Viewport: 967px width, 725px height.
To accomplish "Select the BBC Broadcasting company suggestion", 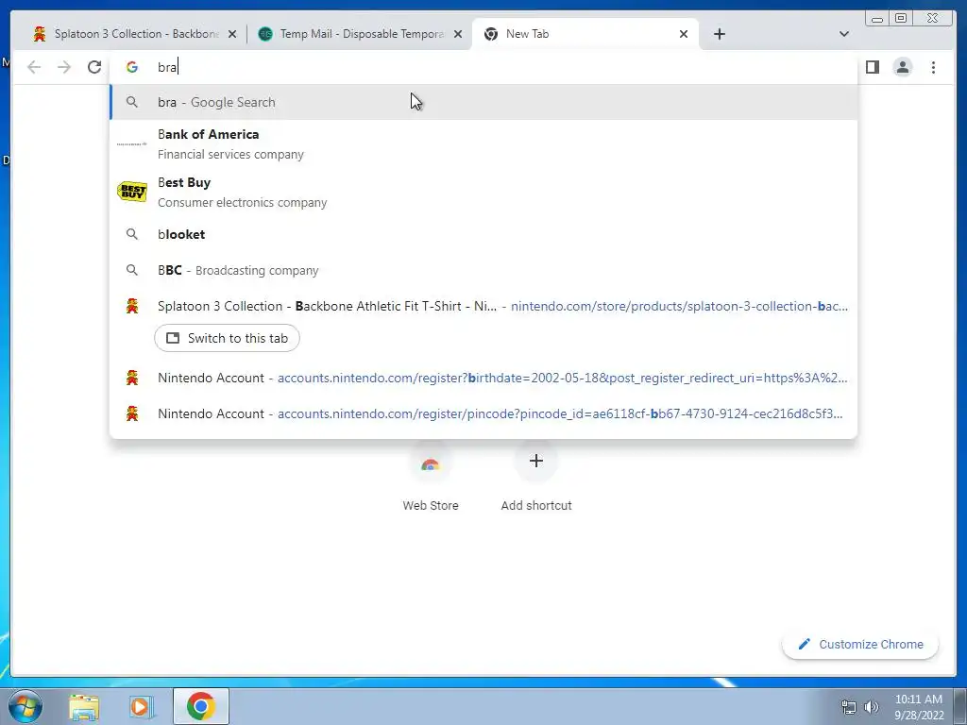I will pyautogui.click(x=483, y=270).
